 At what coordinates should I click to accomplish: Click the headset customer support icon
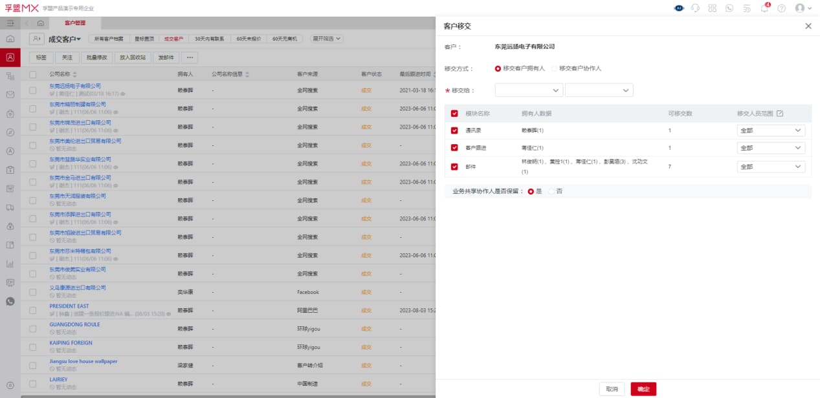[x=695, y=8]
